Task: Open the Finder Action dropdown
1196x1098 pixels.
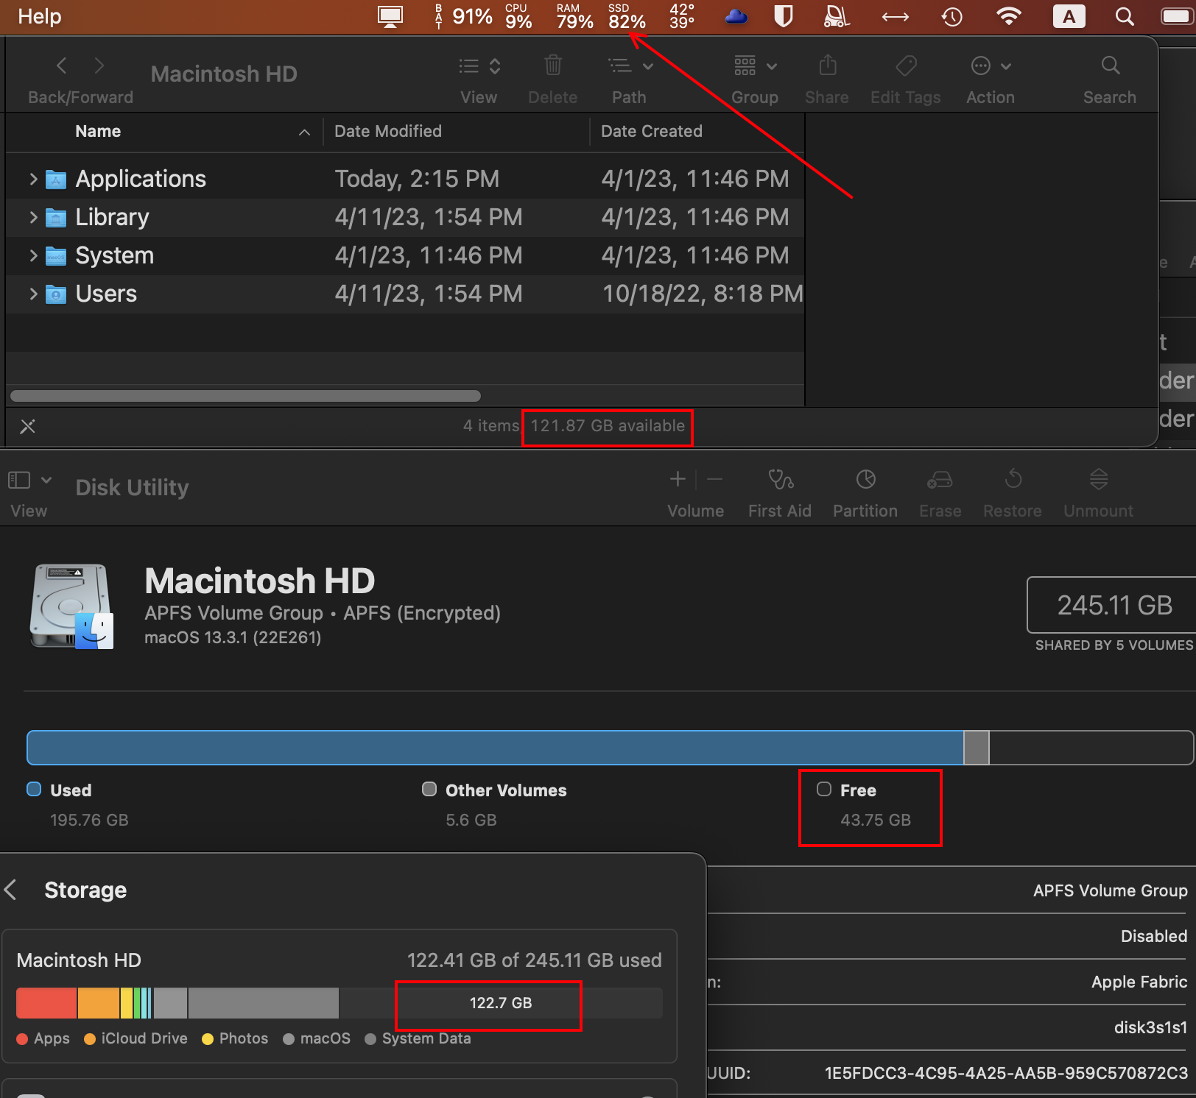Action: (991, 66)
